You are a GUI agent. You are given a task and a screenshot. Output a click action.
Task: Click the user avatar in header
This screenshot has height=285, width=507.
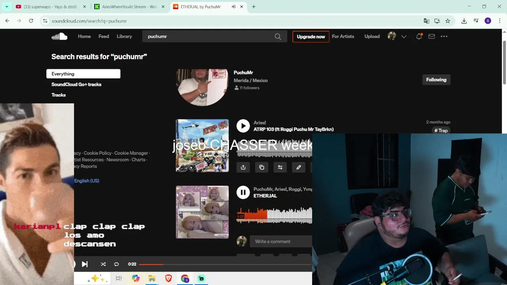[x=392, y=36]
